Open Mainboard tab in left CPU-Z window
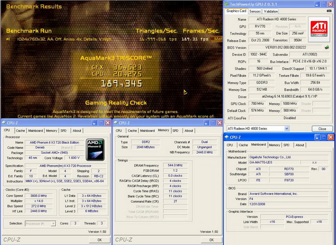The height and width of the screenshot is (245, 336). point(35,131)
